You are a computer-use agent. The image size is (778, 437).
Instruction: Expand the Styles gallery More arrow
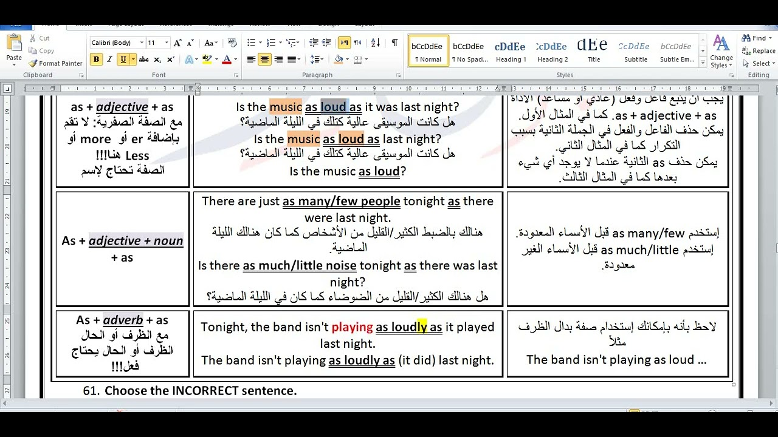703,64
